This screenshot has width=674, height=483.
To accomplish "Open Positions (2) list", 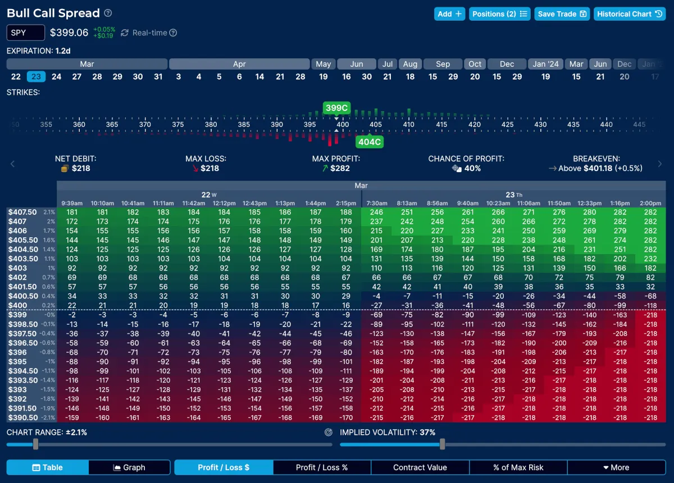I will 499,13.
